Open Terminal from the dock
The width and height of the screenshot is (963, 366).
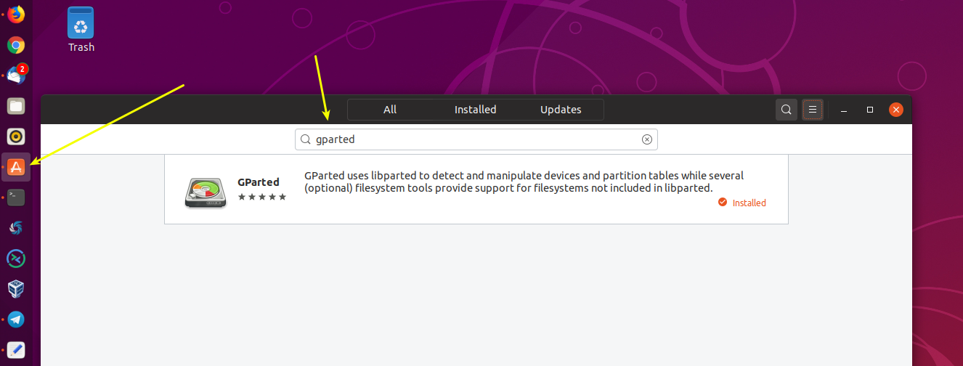click(x=16, y=197)
